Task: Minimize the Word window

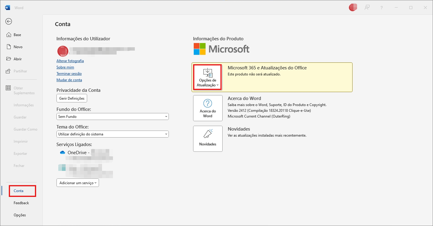Action: [x=396, y=8]
